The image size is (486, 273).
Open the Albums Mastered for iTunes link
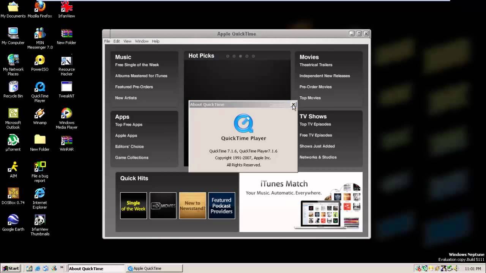coord(141,76)
